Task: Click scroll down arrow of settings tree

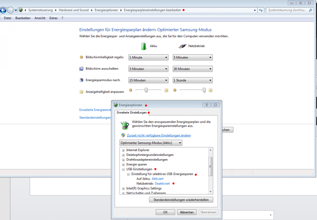Action: (210, 192)
